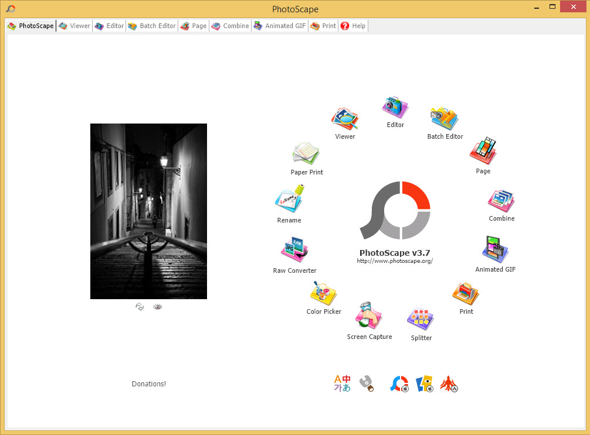Image resolution: width=590 pixels, height=435 pixels.
Task: Click the blue and yellow icon in the bottom row
Action: point(425,384)
